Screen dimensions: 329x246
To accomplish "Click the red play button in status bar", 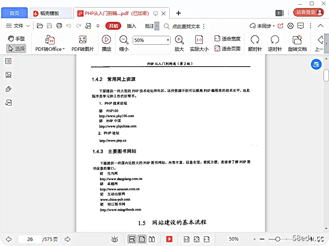I will pos(169,239).
